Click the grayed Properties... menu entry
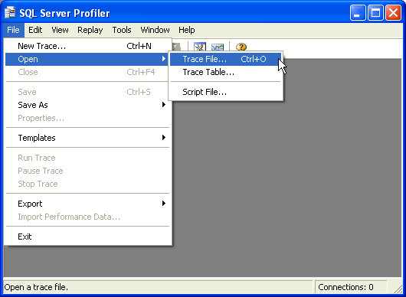This screenshot has height=297, width=406. 88,118
